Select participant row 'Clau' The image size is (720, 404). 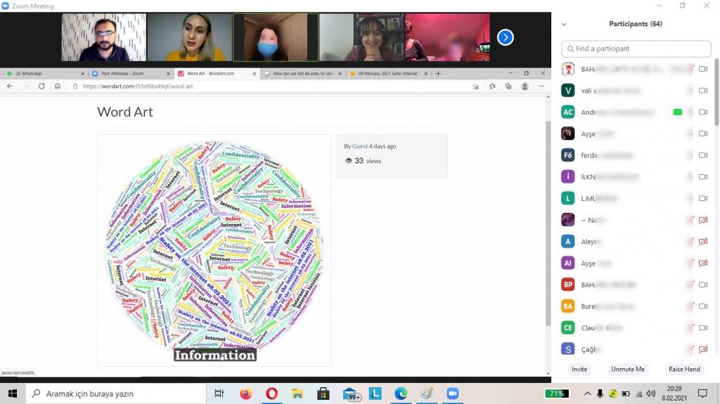tap(636, 328)
